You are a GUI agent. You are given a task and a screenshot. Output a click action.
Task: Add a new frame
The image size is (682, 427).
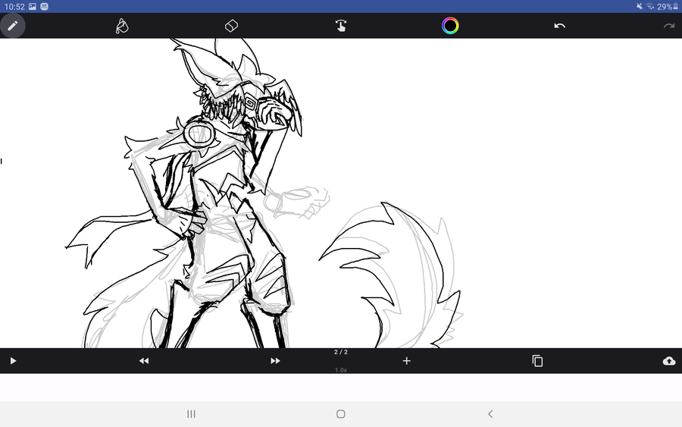(x=407, y=361)
